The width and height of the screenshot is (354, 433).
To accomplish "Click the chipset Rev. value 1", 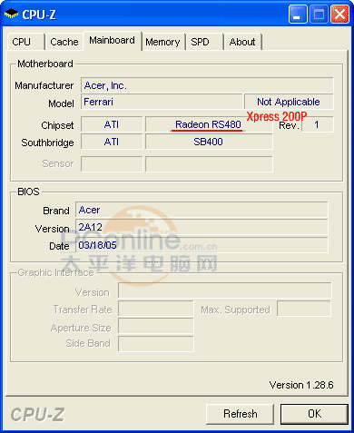I will 318,124.
